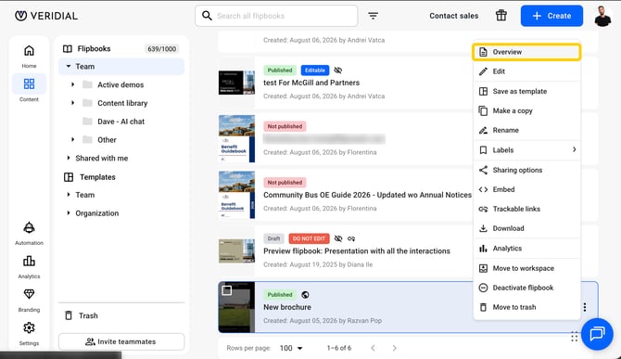This screenshot has height=359, width=621.
Task: Open Analytics in the left rail
Action: point(29,266)
